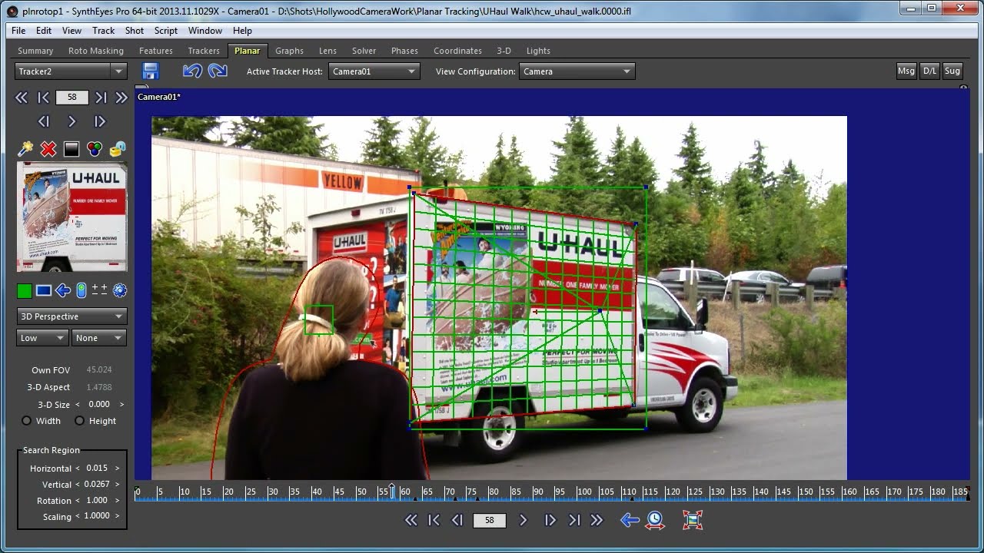Click SynthEyes app icon in title bar

(12, 12)
